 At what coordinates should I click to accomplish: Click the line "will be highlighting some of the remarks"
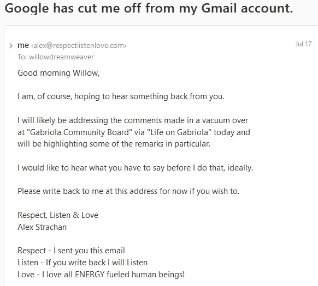[114, 144]
